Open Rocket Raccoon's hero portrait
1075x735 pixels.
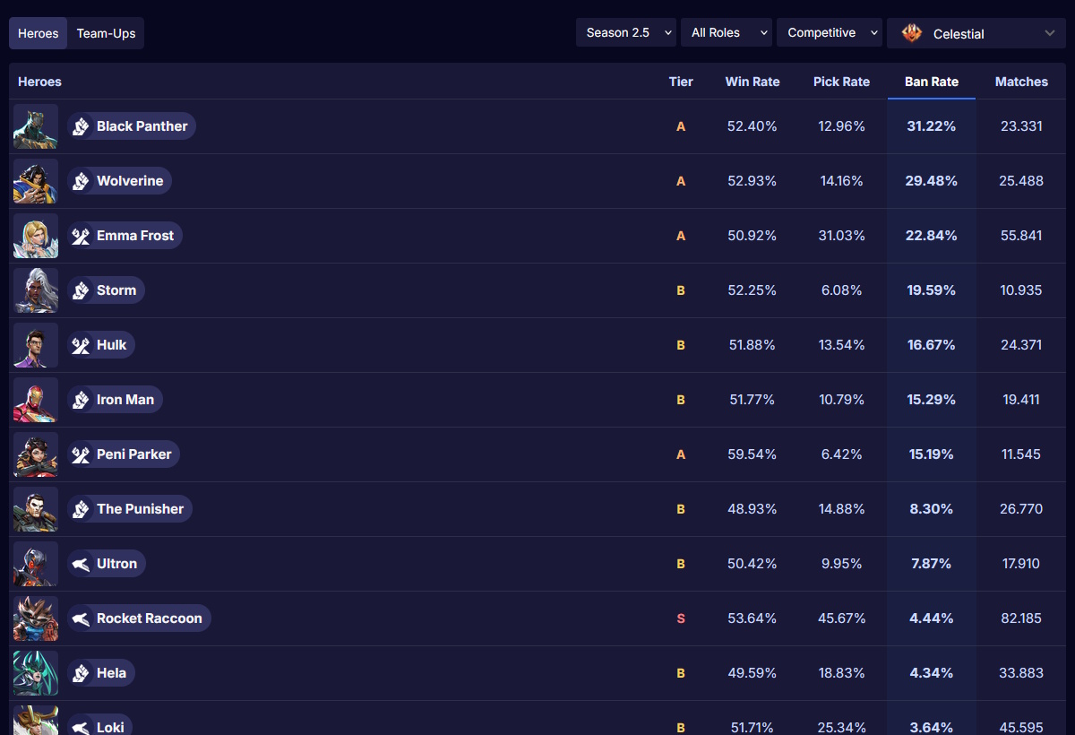coord(36,618)
